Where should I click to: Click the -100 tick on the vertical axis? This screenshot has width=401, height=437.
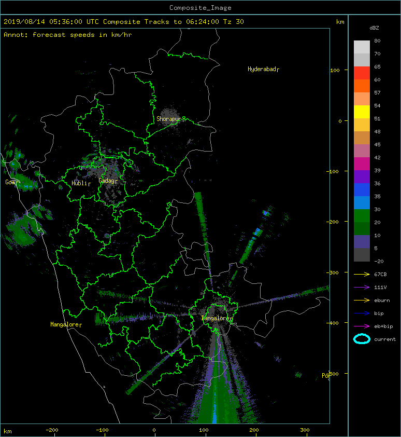click(333, 171)
